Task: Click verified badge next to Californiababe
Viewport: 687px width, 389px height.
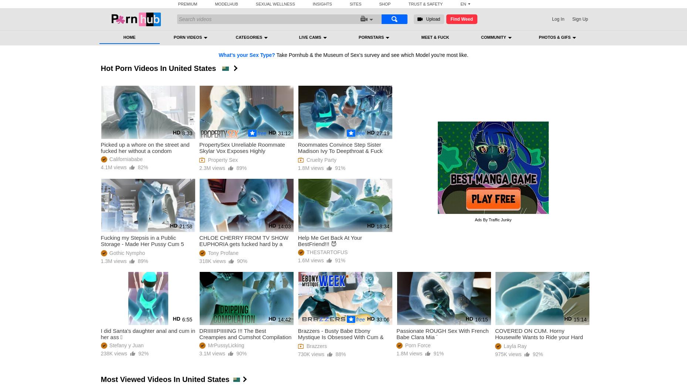Action: (104, 159)
